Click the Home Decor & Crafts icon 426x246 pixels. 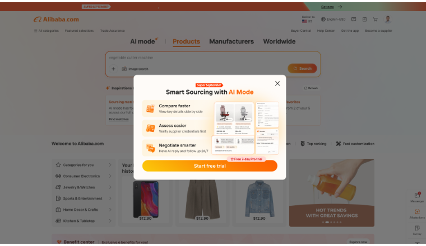click(x=58, y=210)
